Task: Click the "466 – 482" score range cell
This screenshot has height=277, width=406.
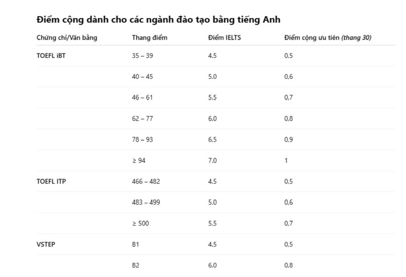Action: [146, 181]
